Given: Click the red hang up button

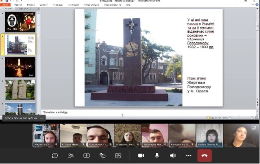Looking at the screenshot, I should pos(204,156).
